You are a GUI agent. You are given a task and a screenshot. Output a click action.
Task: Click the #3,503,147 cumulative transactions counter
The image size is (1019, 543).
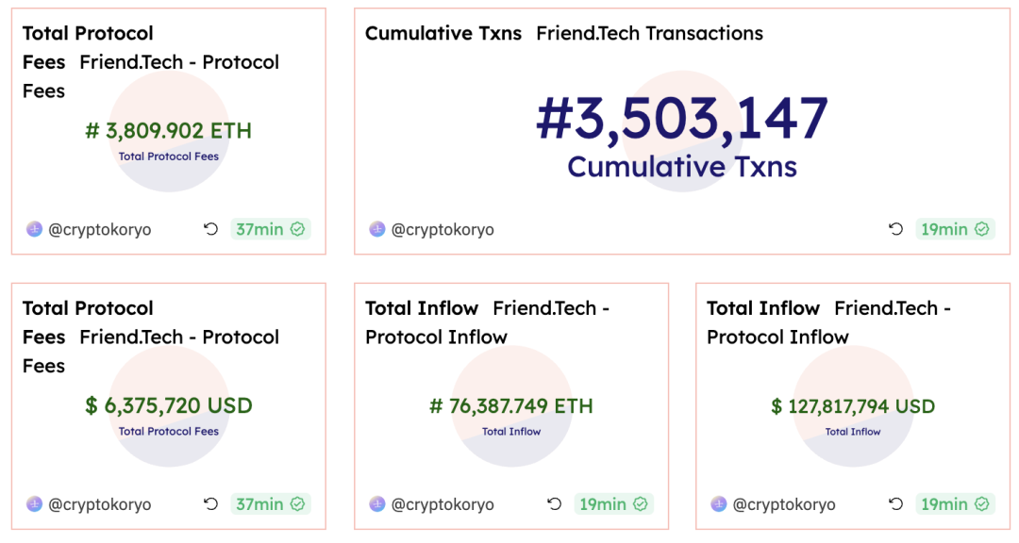(681, 120)
